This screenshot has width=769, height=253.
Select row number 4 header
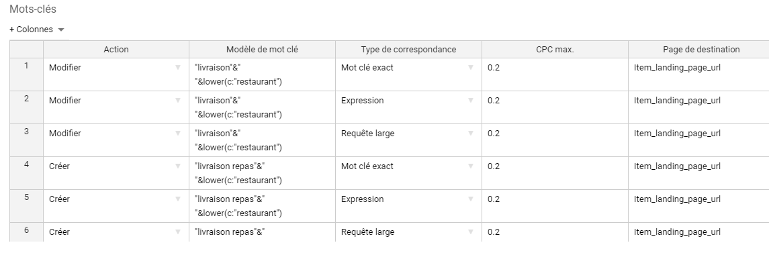click(26, 173)
